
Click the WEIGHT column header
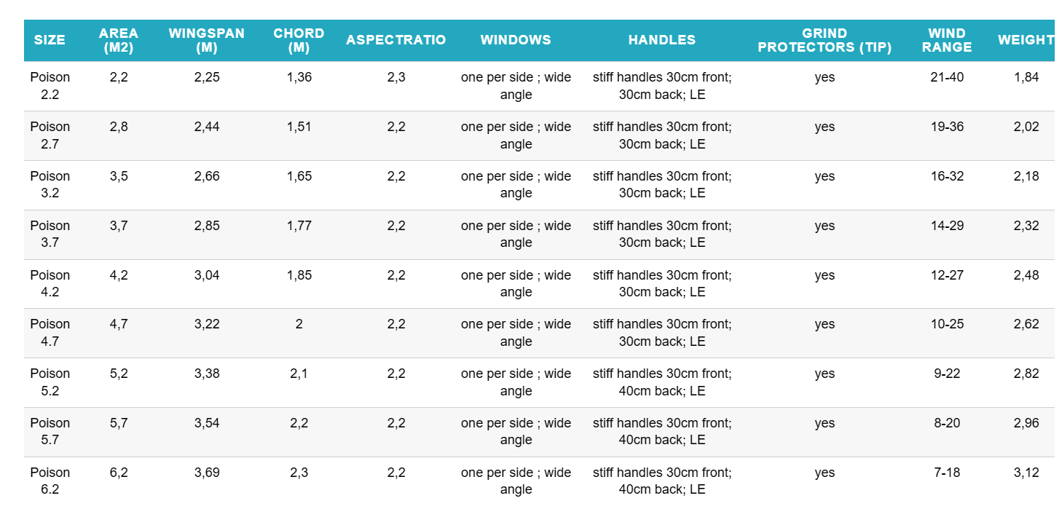coord(1026,40)
